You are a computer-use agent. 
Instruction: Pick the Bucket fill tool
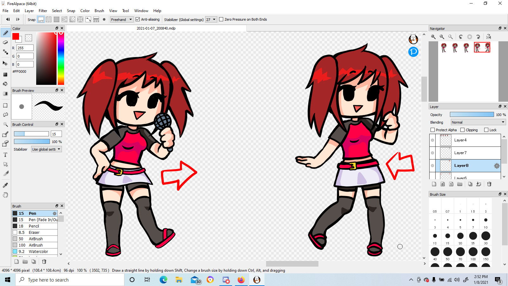coord(5,84)
